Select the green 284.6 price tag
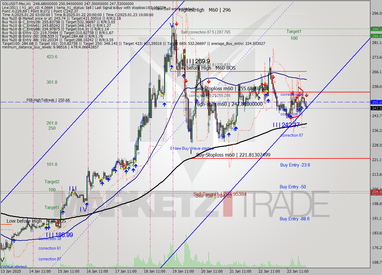Screen dimensions: 382x275 coord(376,36)
